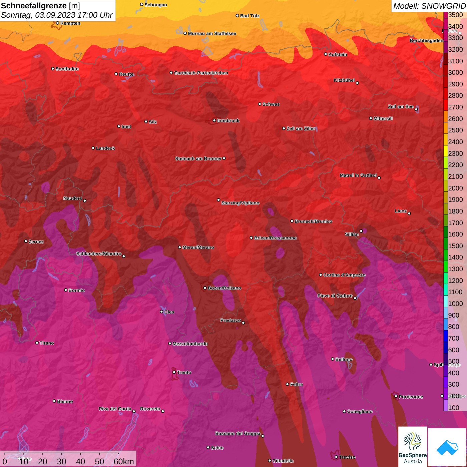Click the Zell am Ziller label
The width and height of the screenshot is (467, 467).
(301, 128)
